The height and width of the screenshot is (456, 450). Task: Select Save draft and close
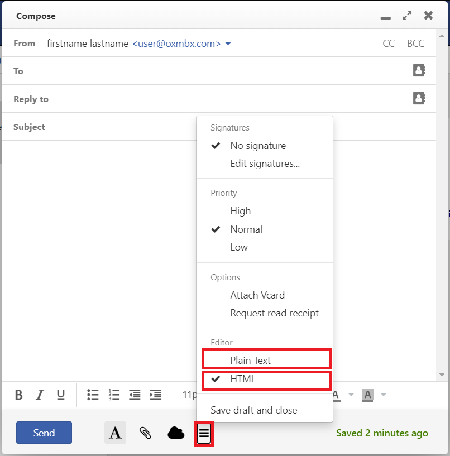253,410
